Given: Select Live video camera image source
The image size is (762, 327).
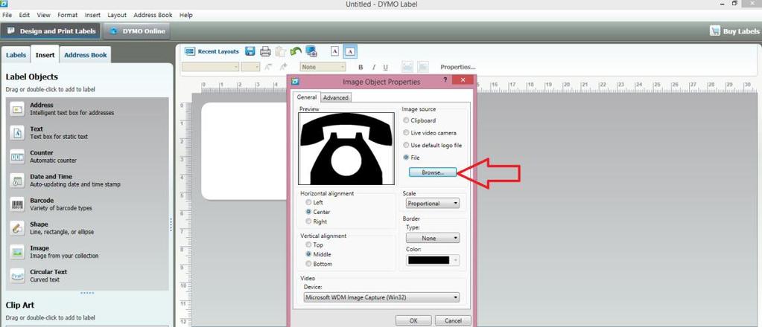Looking at the screenshot, I should tap(406, 132).
